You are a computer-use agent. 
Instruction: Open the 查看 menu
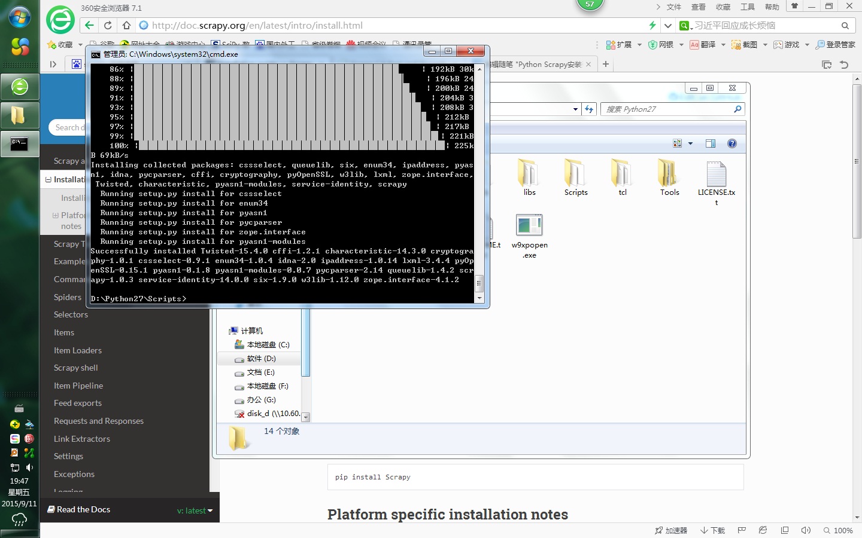coord(699,7)
